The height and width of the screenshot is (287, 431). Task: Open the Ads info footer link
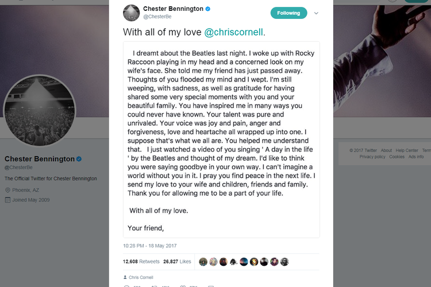[x=416, y=157]
